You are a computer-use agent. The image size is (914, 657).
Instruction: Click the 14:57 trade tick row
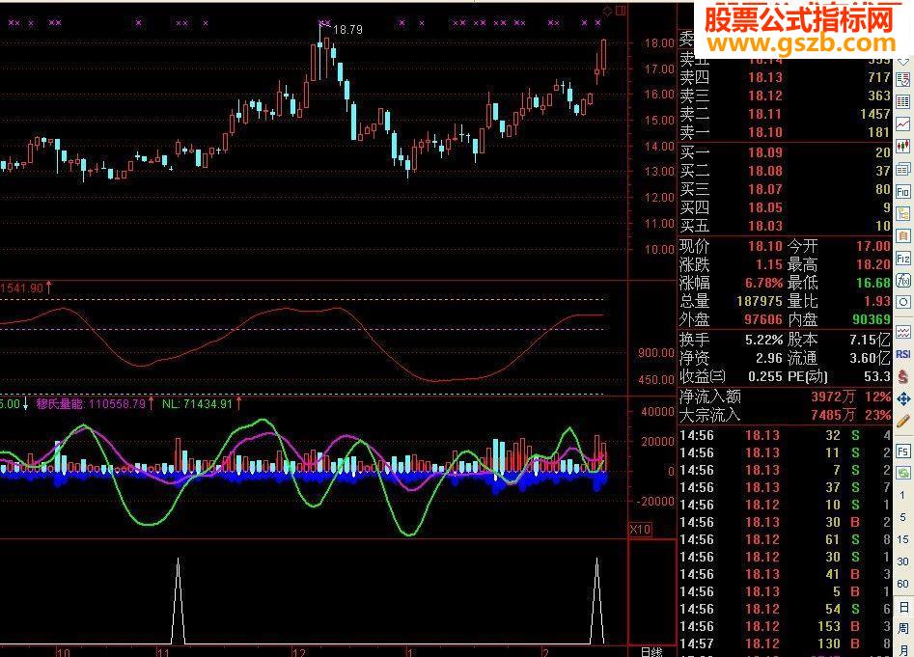click(786, 643)
